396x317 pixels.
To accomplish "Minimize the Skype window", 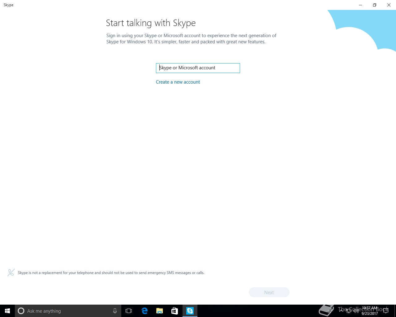I will pos(360,5).
